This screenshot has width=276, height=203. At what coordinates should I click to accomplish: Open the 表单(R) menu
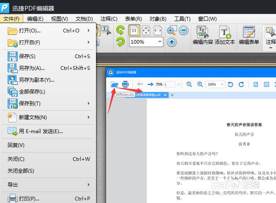(133, 19)
